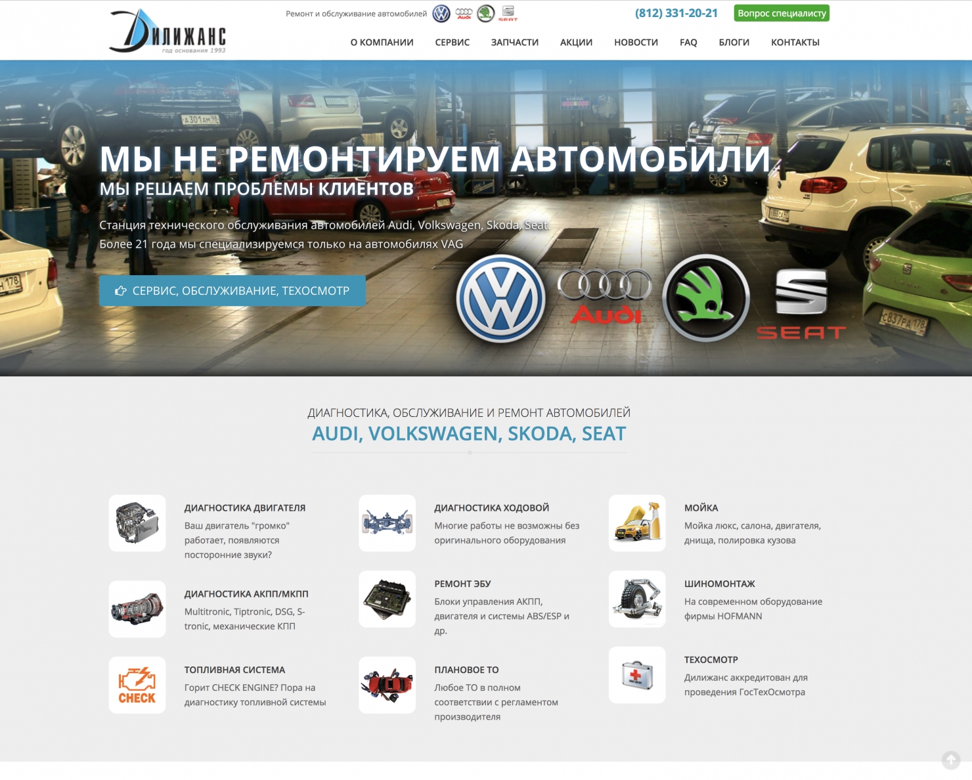The width and height of the screenshot is (972, 780).
Task: Click the phone number (812) 331-20-21
Action: coord(676,13)
